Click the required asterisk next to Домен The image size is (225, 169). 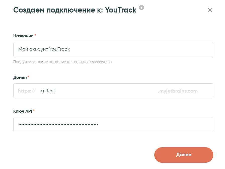[28, 77]
